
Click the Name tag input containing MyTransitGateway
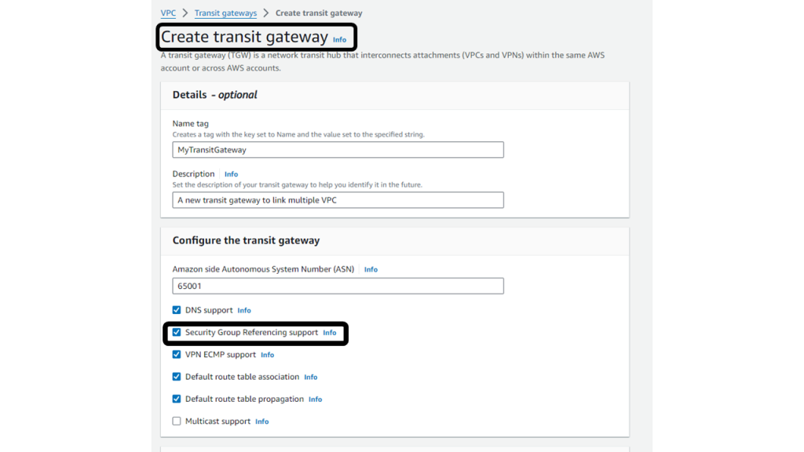tap(338, 149)
